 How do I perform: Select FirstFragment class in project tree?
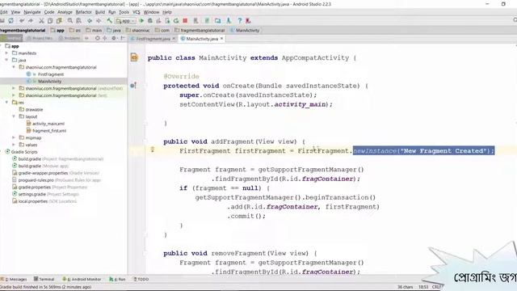[50, 74]
